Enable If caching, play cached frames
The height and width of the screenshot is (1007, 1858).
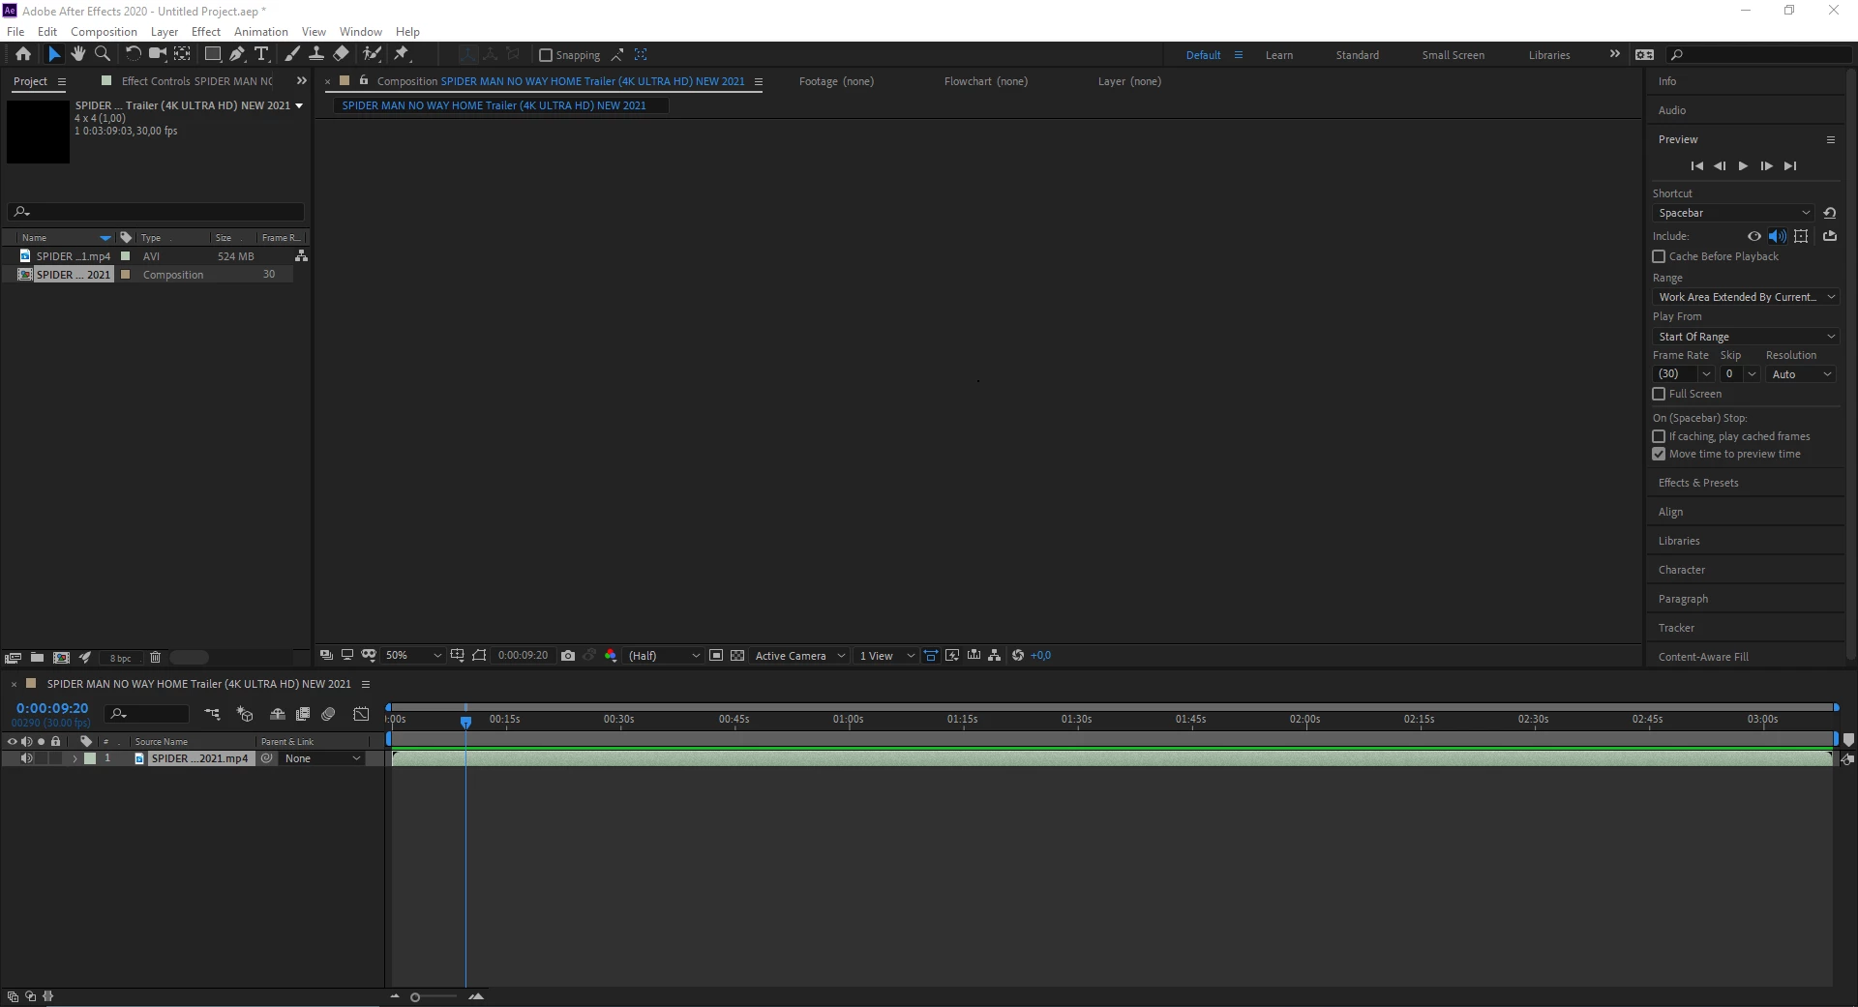(x=1659, y=436)
